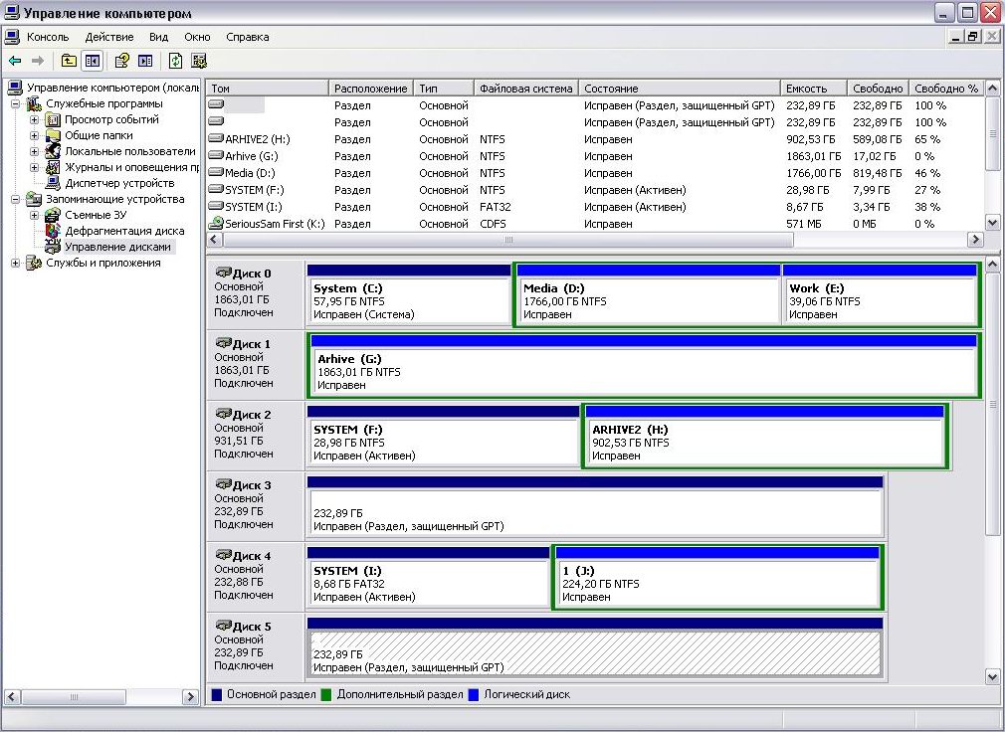The width and height of the screenshot is (1005, 732).
Task: Click the Up one level folder icon
Action: (x=69, y=61)
